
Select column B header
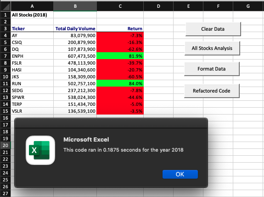[75, 6]
